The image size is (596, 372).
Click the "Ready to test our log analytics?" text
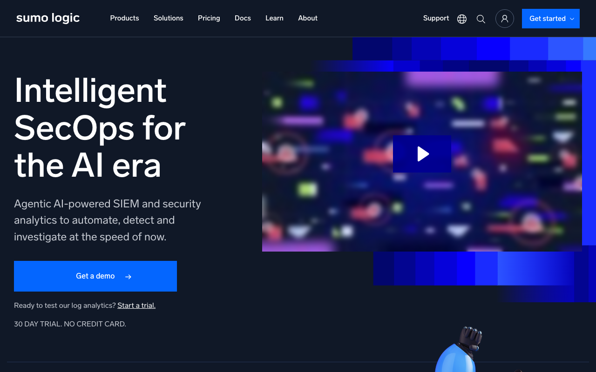[65, 306]
